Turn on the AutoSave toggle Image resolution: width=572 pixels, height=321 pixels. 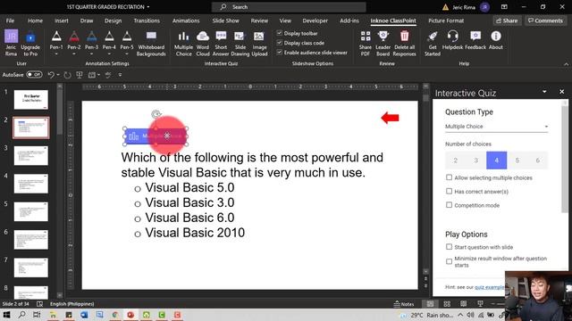pos(34,75)
